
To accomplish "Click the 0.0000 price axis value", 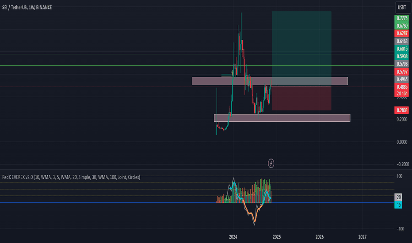I will 402,142.
